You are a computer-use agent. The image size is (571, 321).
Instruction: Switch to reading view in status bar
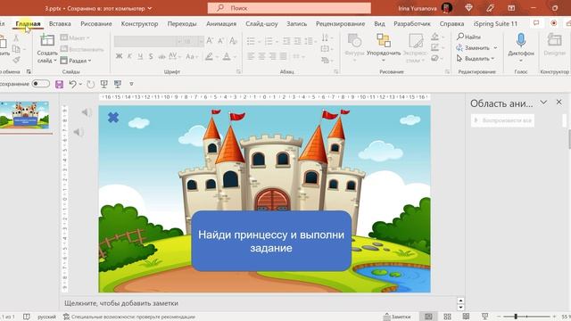[x=466, y=317]
